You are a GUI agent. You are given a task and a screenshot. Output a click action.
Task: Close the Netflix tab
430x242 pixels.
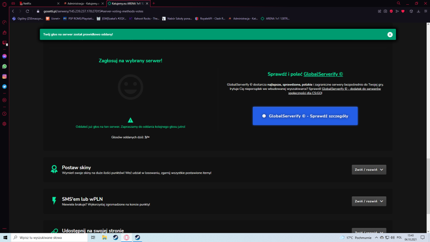(x=58, y=3)
